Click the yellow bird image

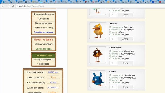coord(98,31)
